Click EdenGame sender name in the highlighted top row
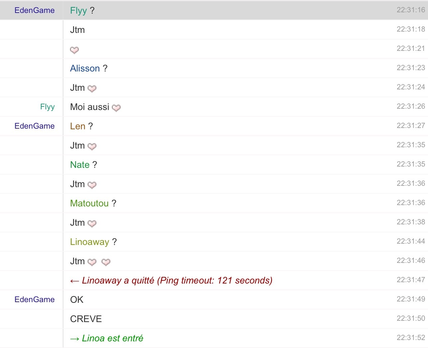The image size is (428, 348). pyautogui.click(x=35, y=10)
